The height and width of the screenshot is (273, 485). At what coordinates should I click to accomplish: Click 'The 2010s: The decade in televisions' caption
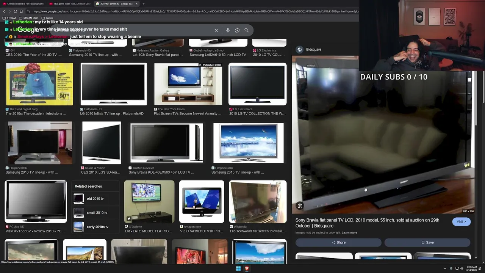point(36,113)
